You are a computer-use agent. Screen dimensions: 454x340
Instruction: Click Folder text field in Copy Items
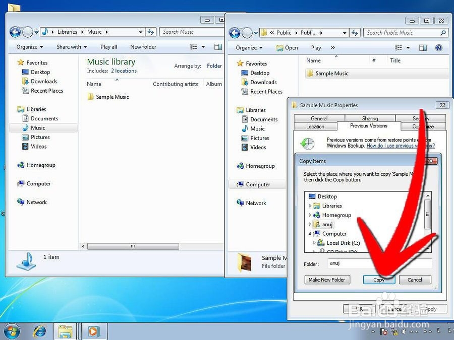click(379, 263)
